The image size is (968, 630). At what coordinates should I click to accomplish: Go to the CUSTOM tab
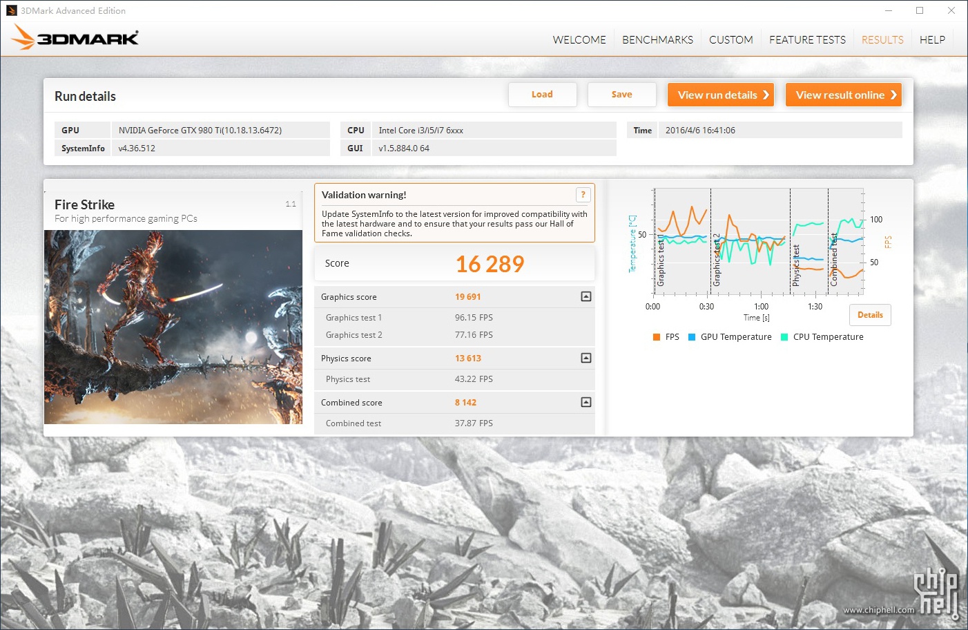pyautogui.click(x=731, y=39)
